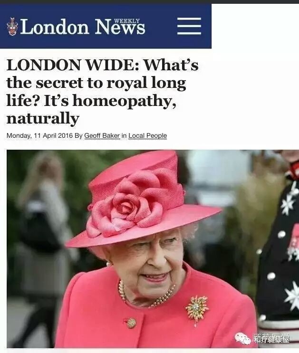Click the Chinese watermark text beside WeChat logo
The image size is (299, 353).
271,339
